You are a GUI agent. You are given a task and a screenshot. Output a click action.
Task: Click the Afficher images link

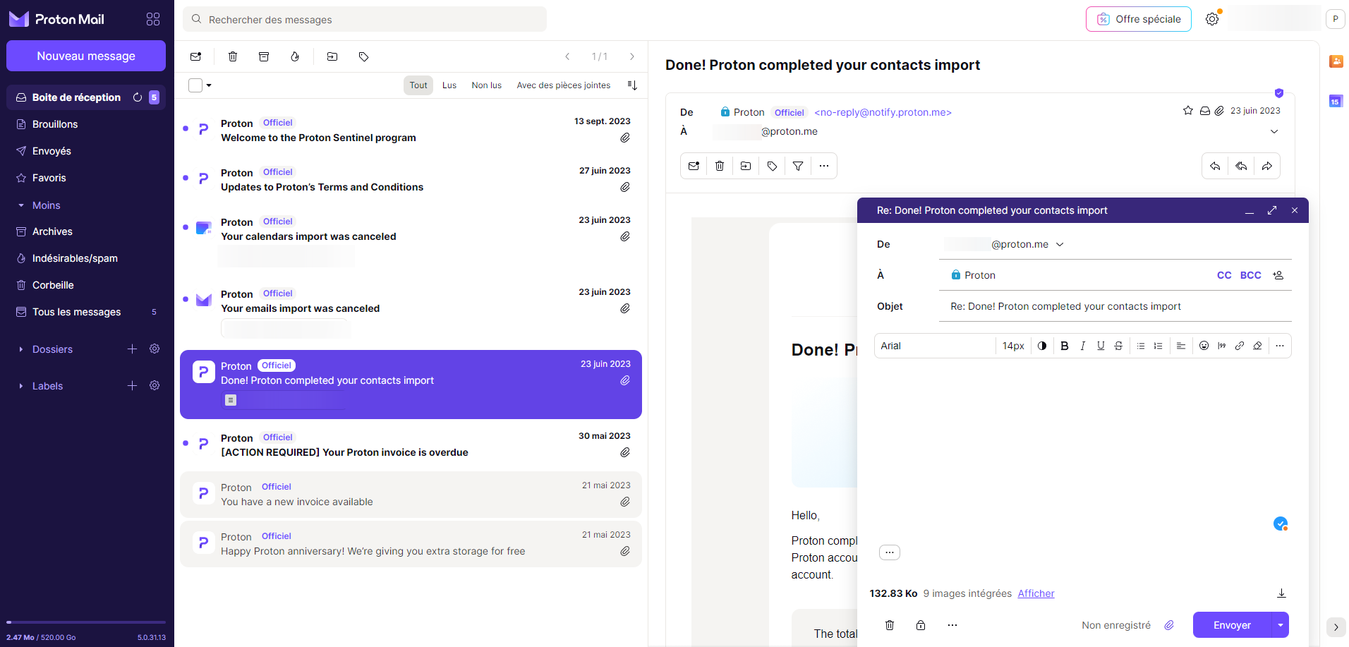(1036, 593)
